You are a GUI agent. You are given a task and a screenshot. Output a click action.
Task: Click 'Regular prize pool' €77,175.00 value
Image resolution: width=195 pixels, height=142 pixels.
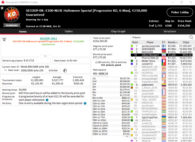coord(99,49)
